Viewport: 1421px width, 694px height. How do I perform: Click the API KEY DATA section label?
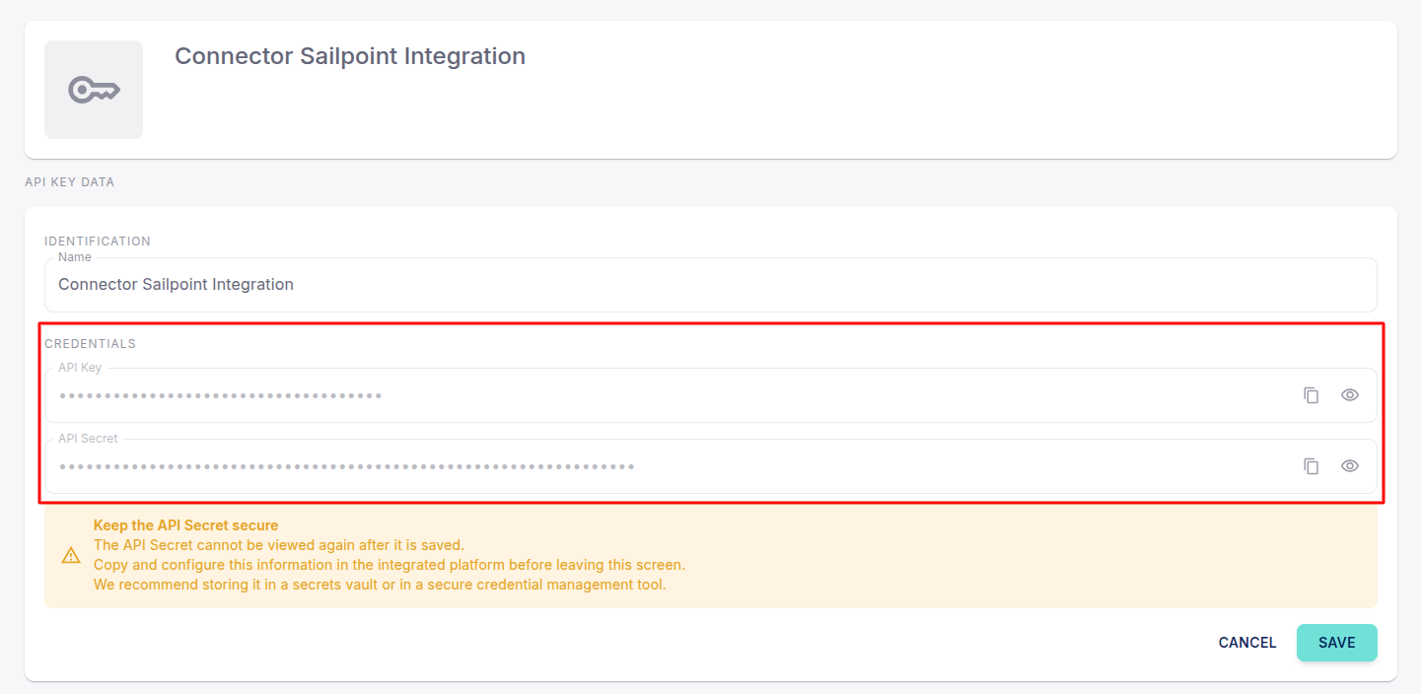click(70, 182)
